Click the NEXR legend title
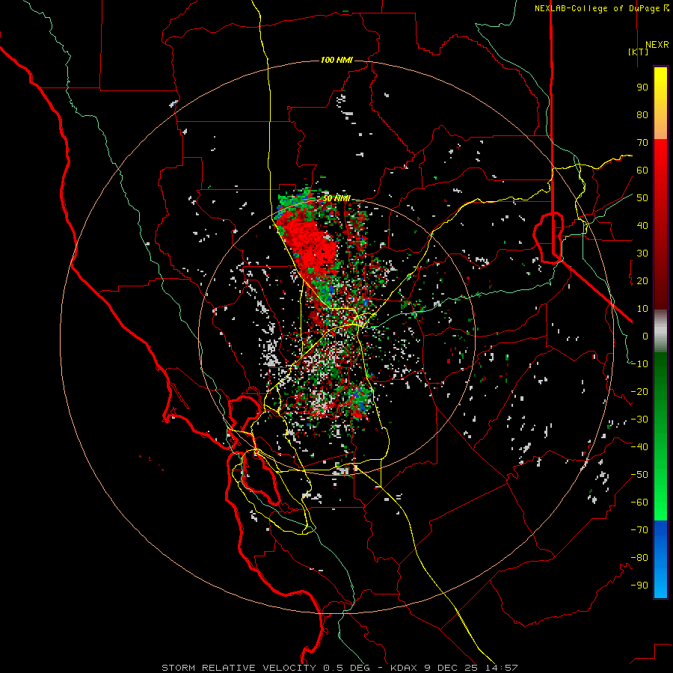This screenshot has height=673, width=673. 657,45
